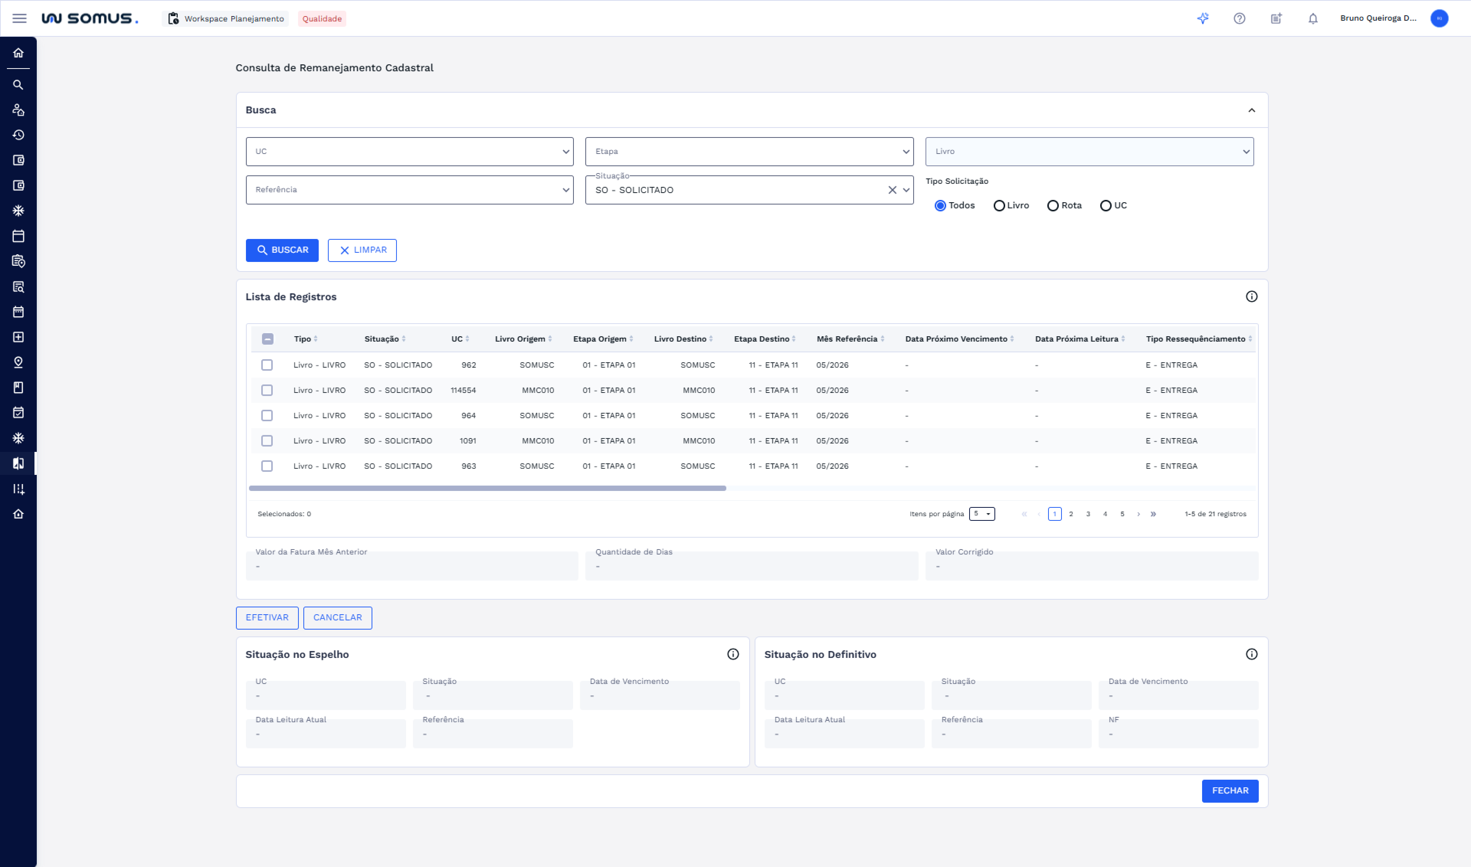1471x867 pixels.
Task: Click the LIMPAR button
Action: tap(362, 250)
